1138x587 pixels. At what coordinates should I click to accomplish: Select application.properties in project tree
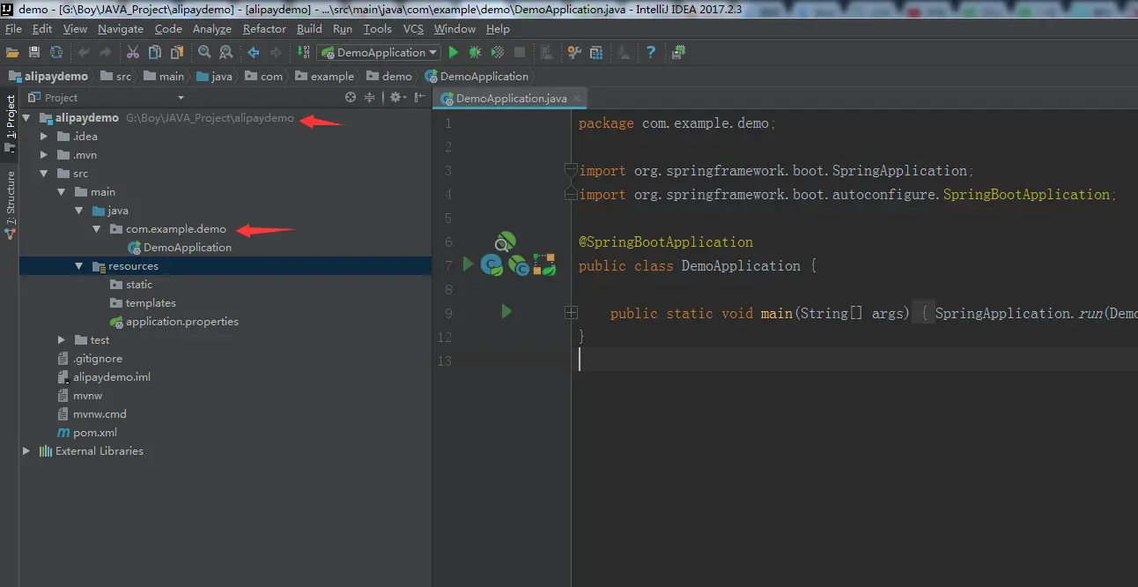click(x=174, y=322)
